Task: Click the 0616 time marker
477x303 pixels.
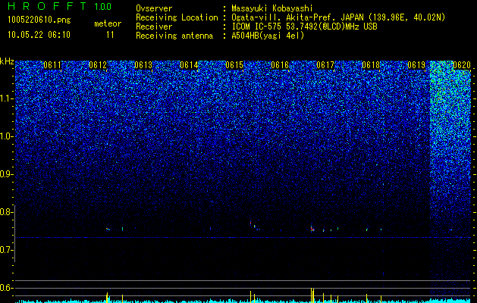Action: coord(280,65)
